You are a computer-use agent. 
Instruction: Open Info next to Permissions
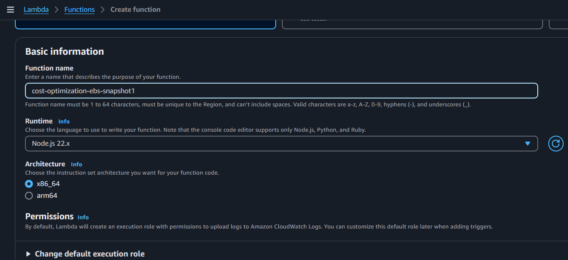tap(83, 217)
